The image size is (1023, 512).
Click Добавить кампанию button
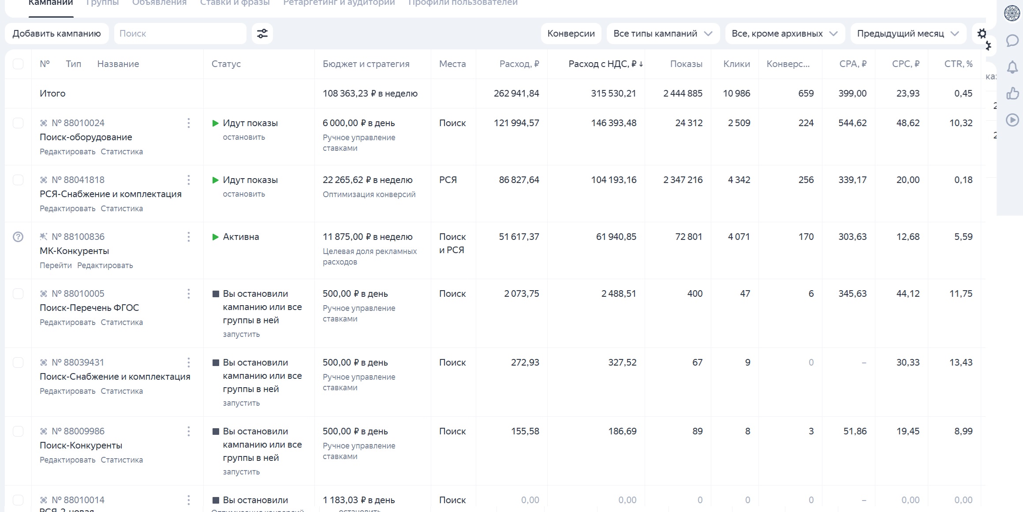56,34
